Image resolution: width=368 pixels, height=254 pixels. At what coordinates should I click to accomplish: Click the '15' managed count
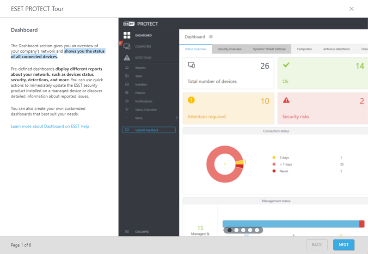tap(200, 228)
